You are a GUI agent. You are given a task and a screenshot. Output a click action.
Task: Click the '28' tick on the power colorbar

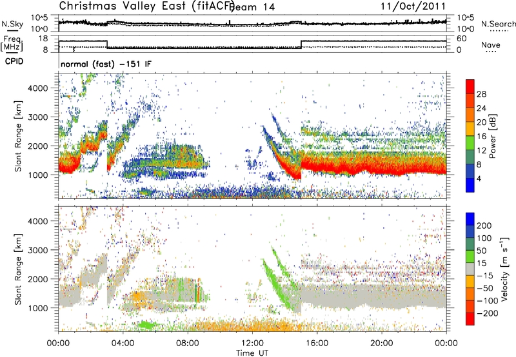[x=481, y=94]
